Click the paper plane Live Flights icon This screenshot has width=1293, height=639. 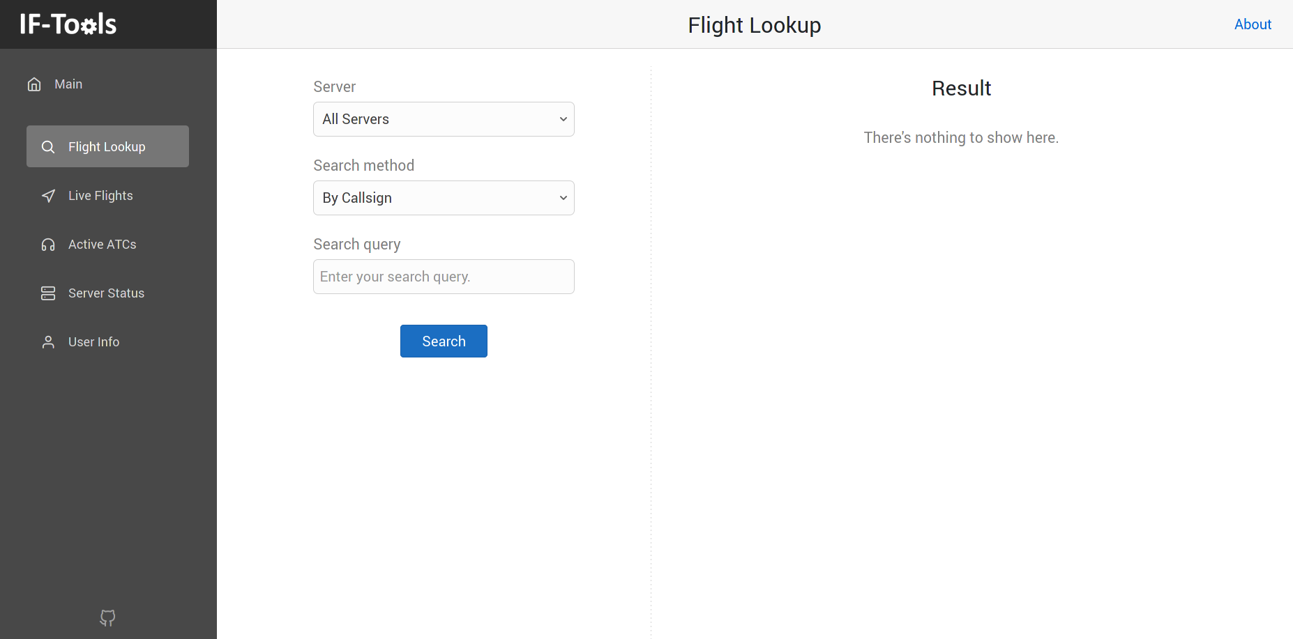(x=48, y=196)
